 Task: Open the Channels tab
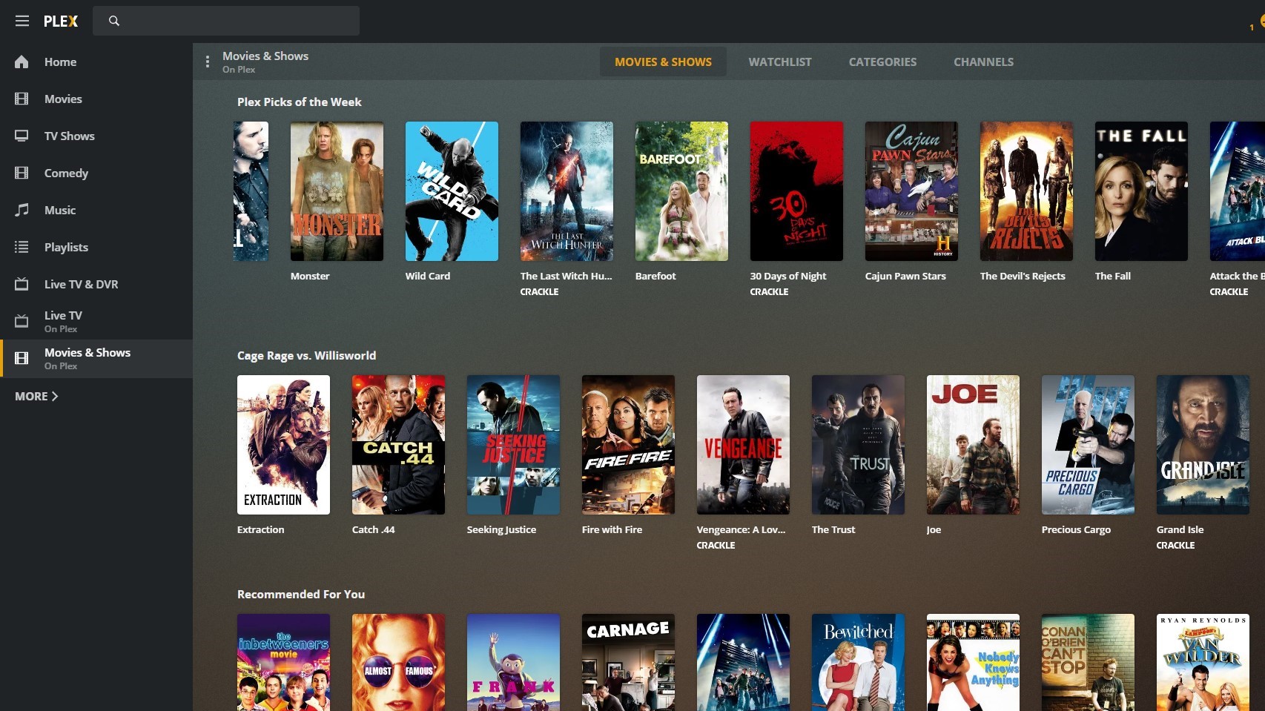[983, 62]
